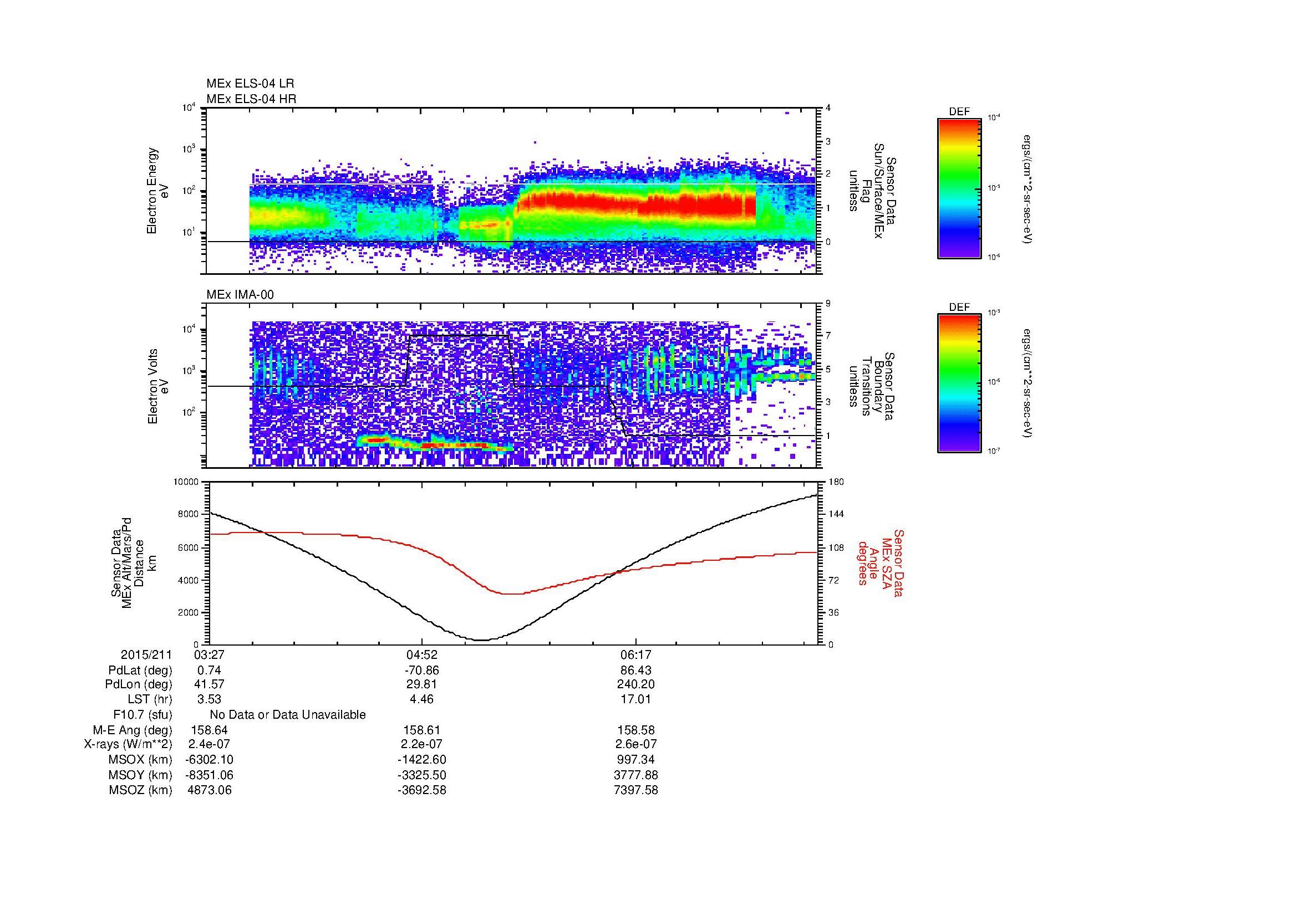Select the top DEF color bar

tap(959, 188)
